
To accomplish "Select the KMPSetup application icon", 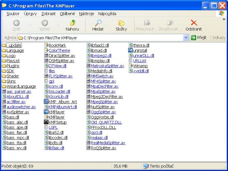I will (46, 122).
